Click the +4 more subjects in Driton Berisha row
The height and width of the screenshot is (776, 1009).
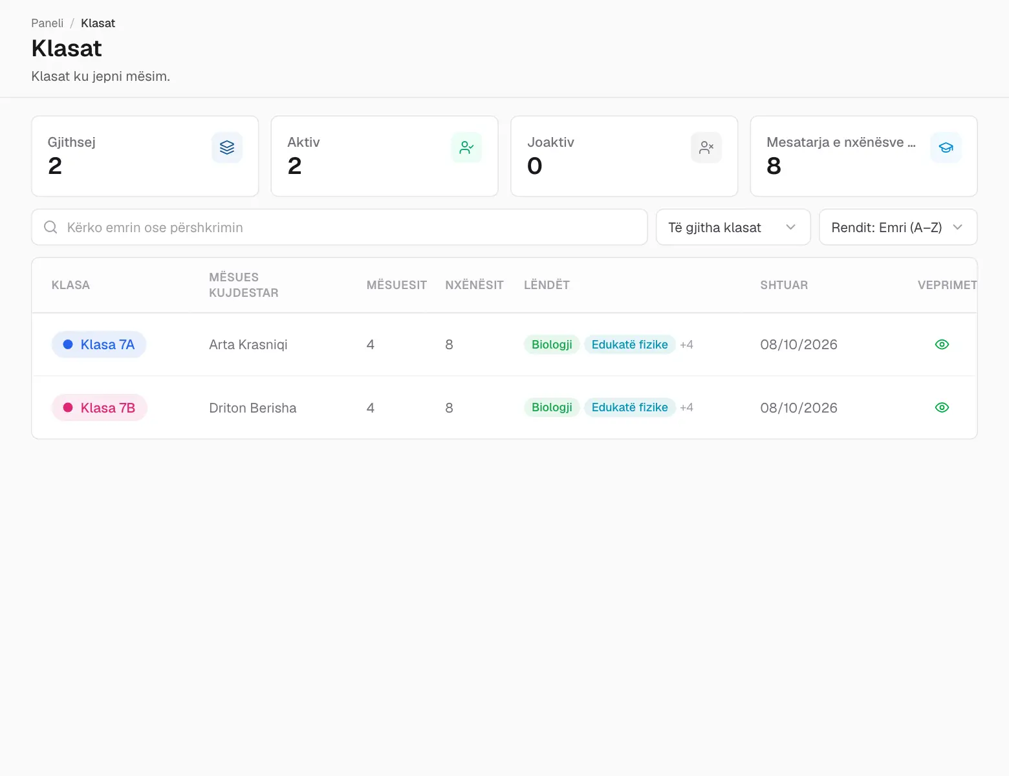pyautogui.click(x=686, y=407)
